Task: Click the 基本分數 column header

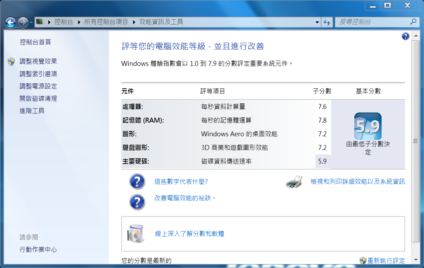Action: (368, 91)
